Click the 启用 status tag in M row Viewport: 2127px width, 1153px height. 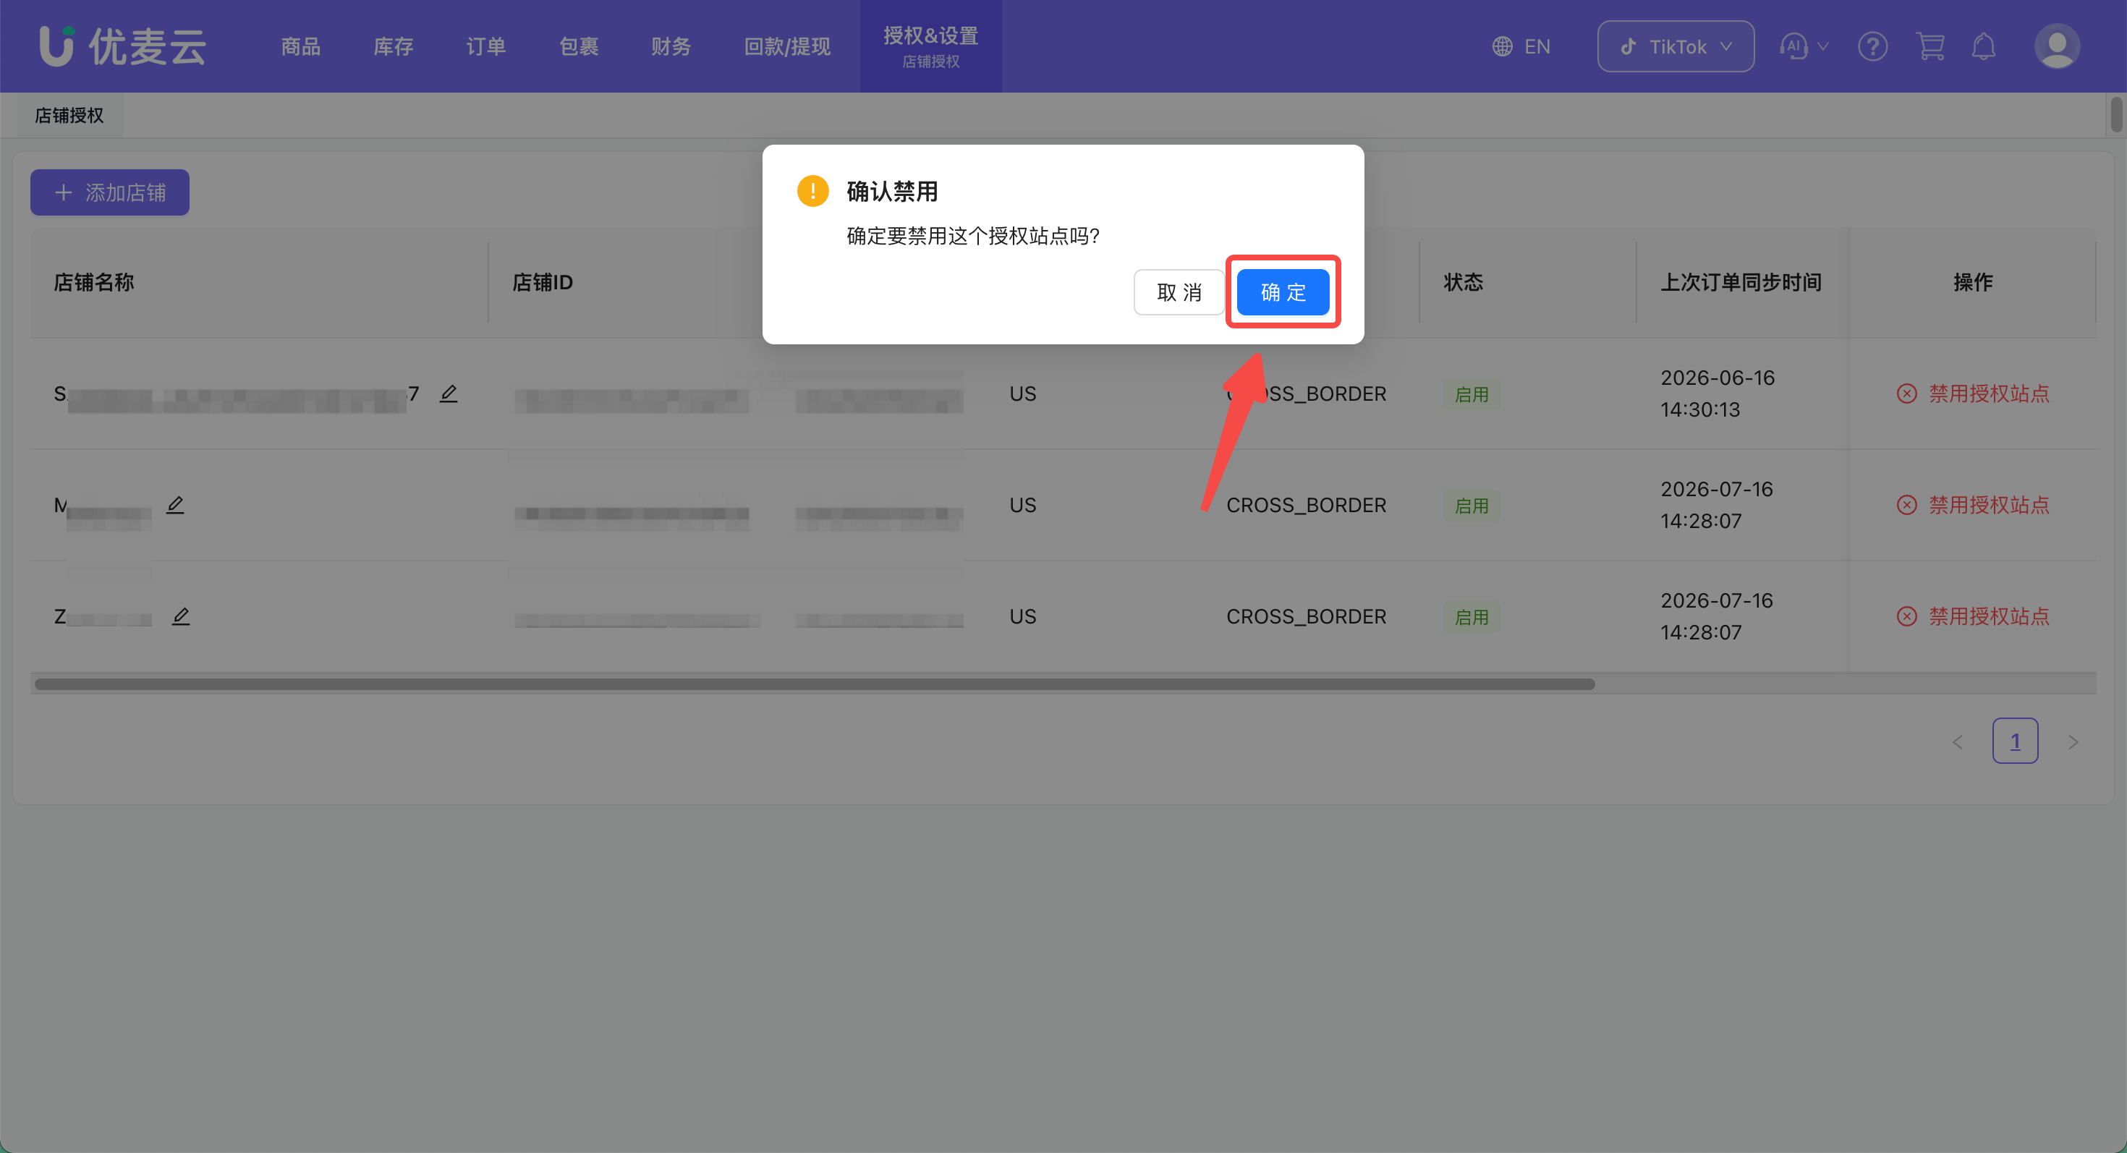(x=1472, y=506)
